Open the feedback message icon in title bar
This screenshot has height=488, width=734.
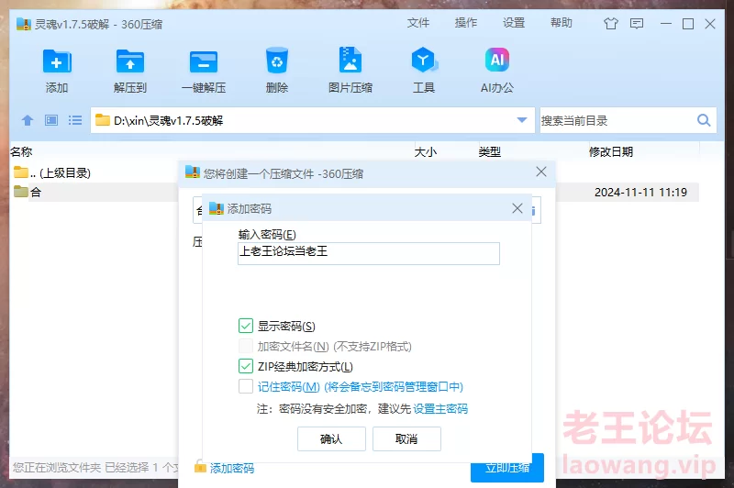637,24
